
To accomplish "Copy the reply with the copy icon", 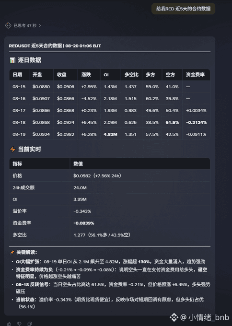I will (x=30, y=324).
